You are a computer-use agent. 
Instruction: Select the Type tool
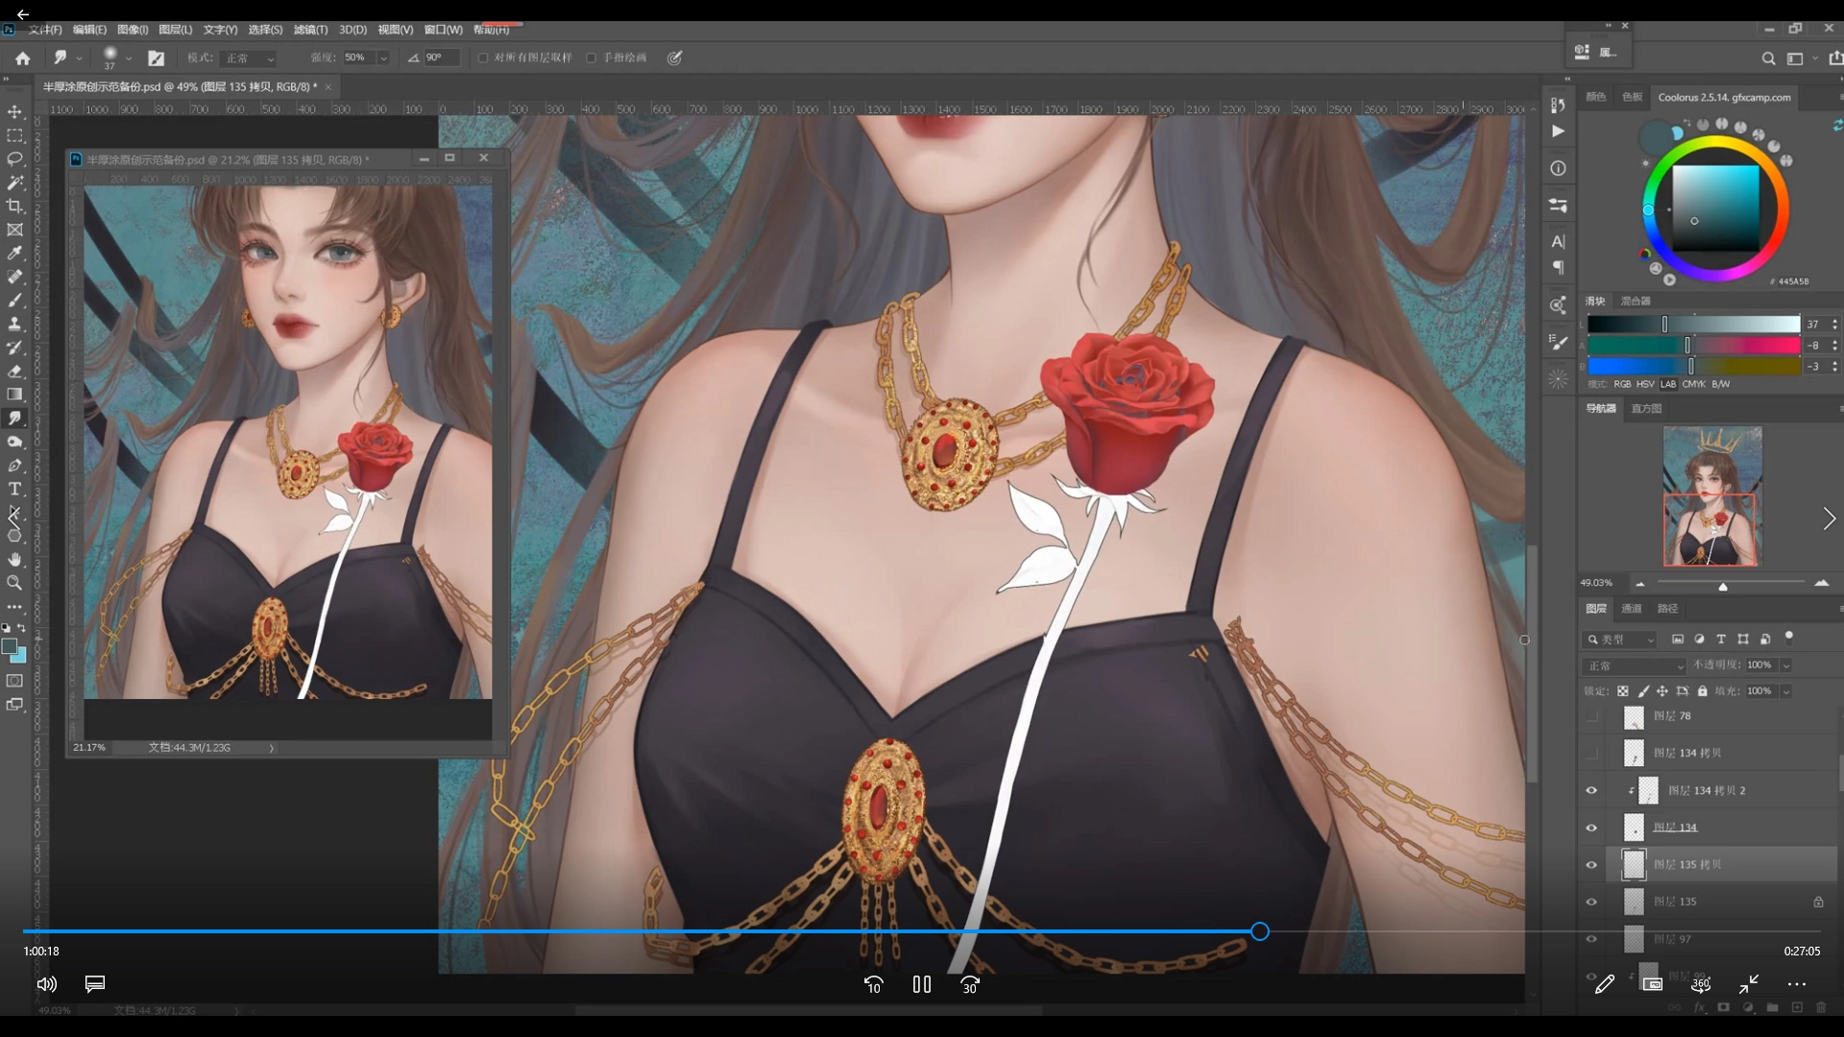(x=14, y=489)
